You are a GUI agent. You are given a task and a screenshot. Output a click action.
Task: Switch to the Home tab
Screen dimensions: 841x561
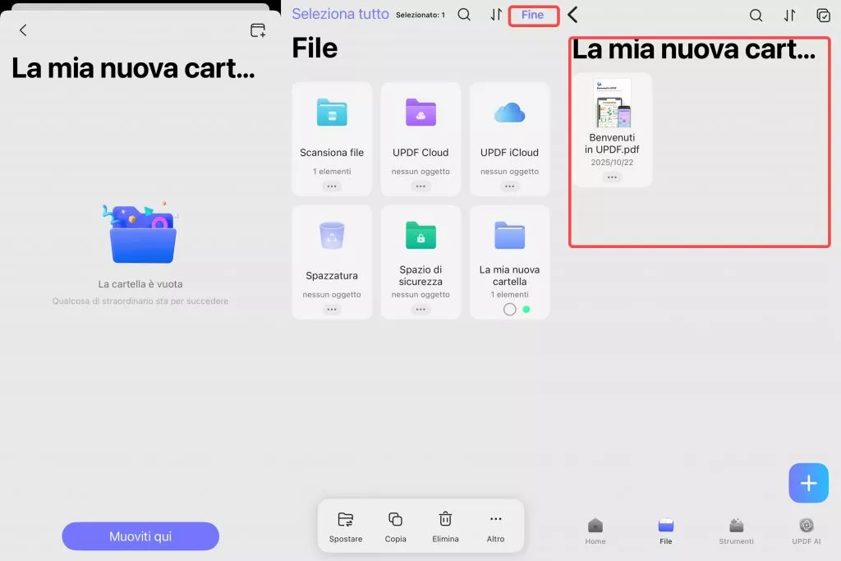pos(595,526)
